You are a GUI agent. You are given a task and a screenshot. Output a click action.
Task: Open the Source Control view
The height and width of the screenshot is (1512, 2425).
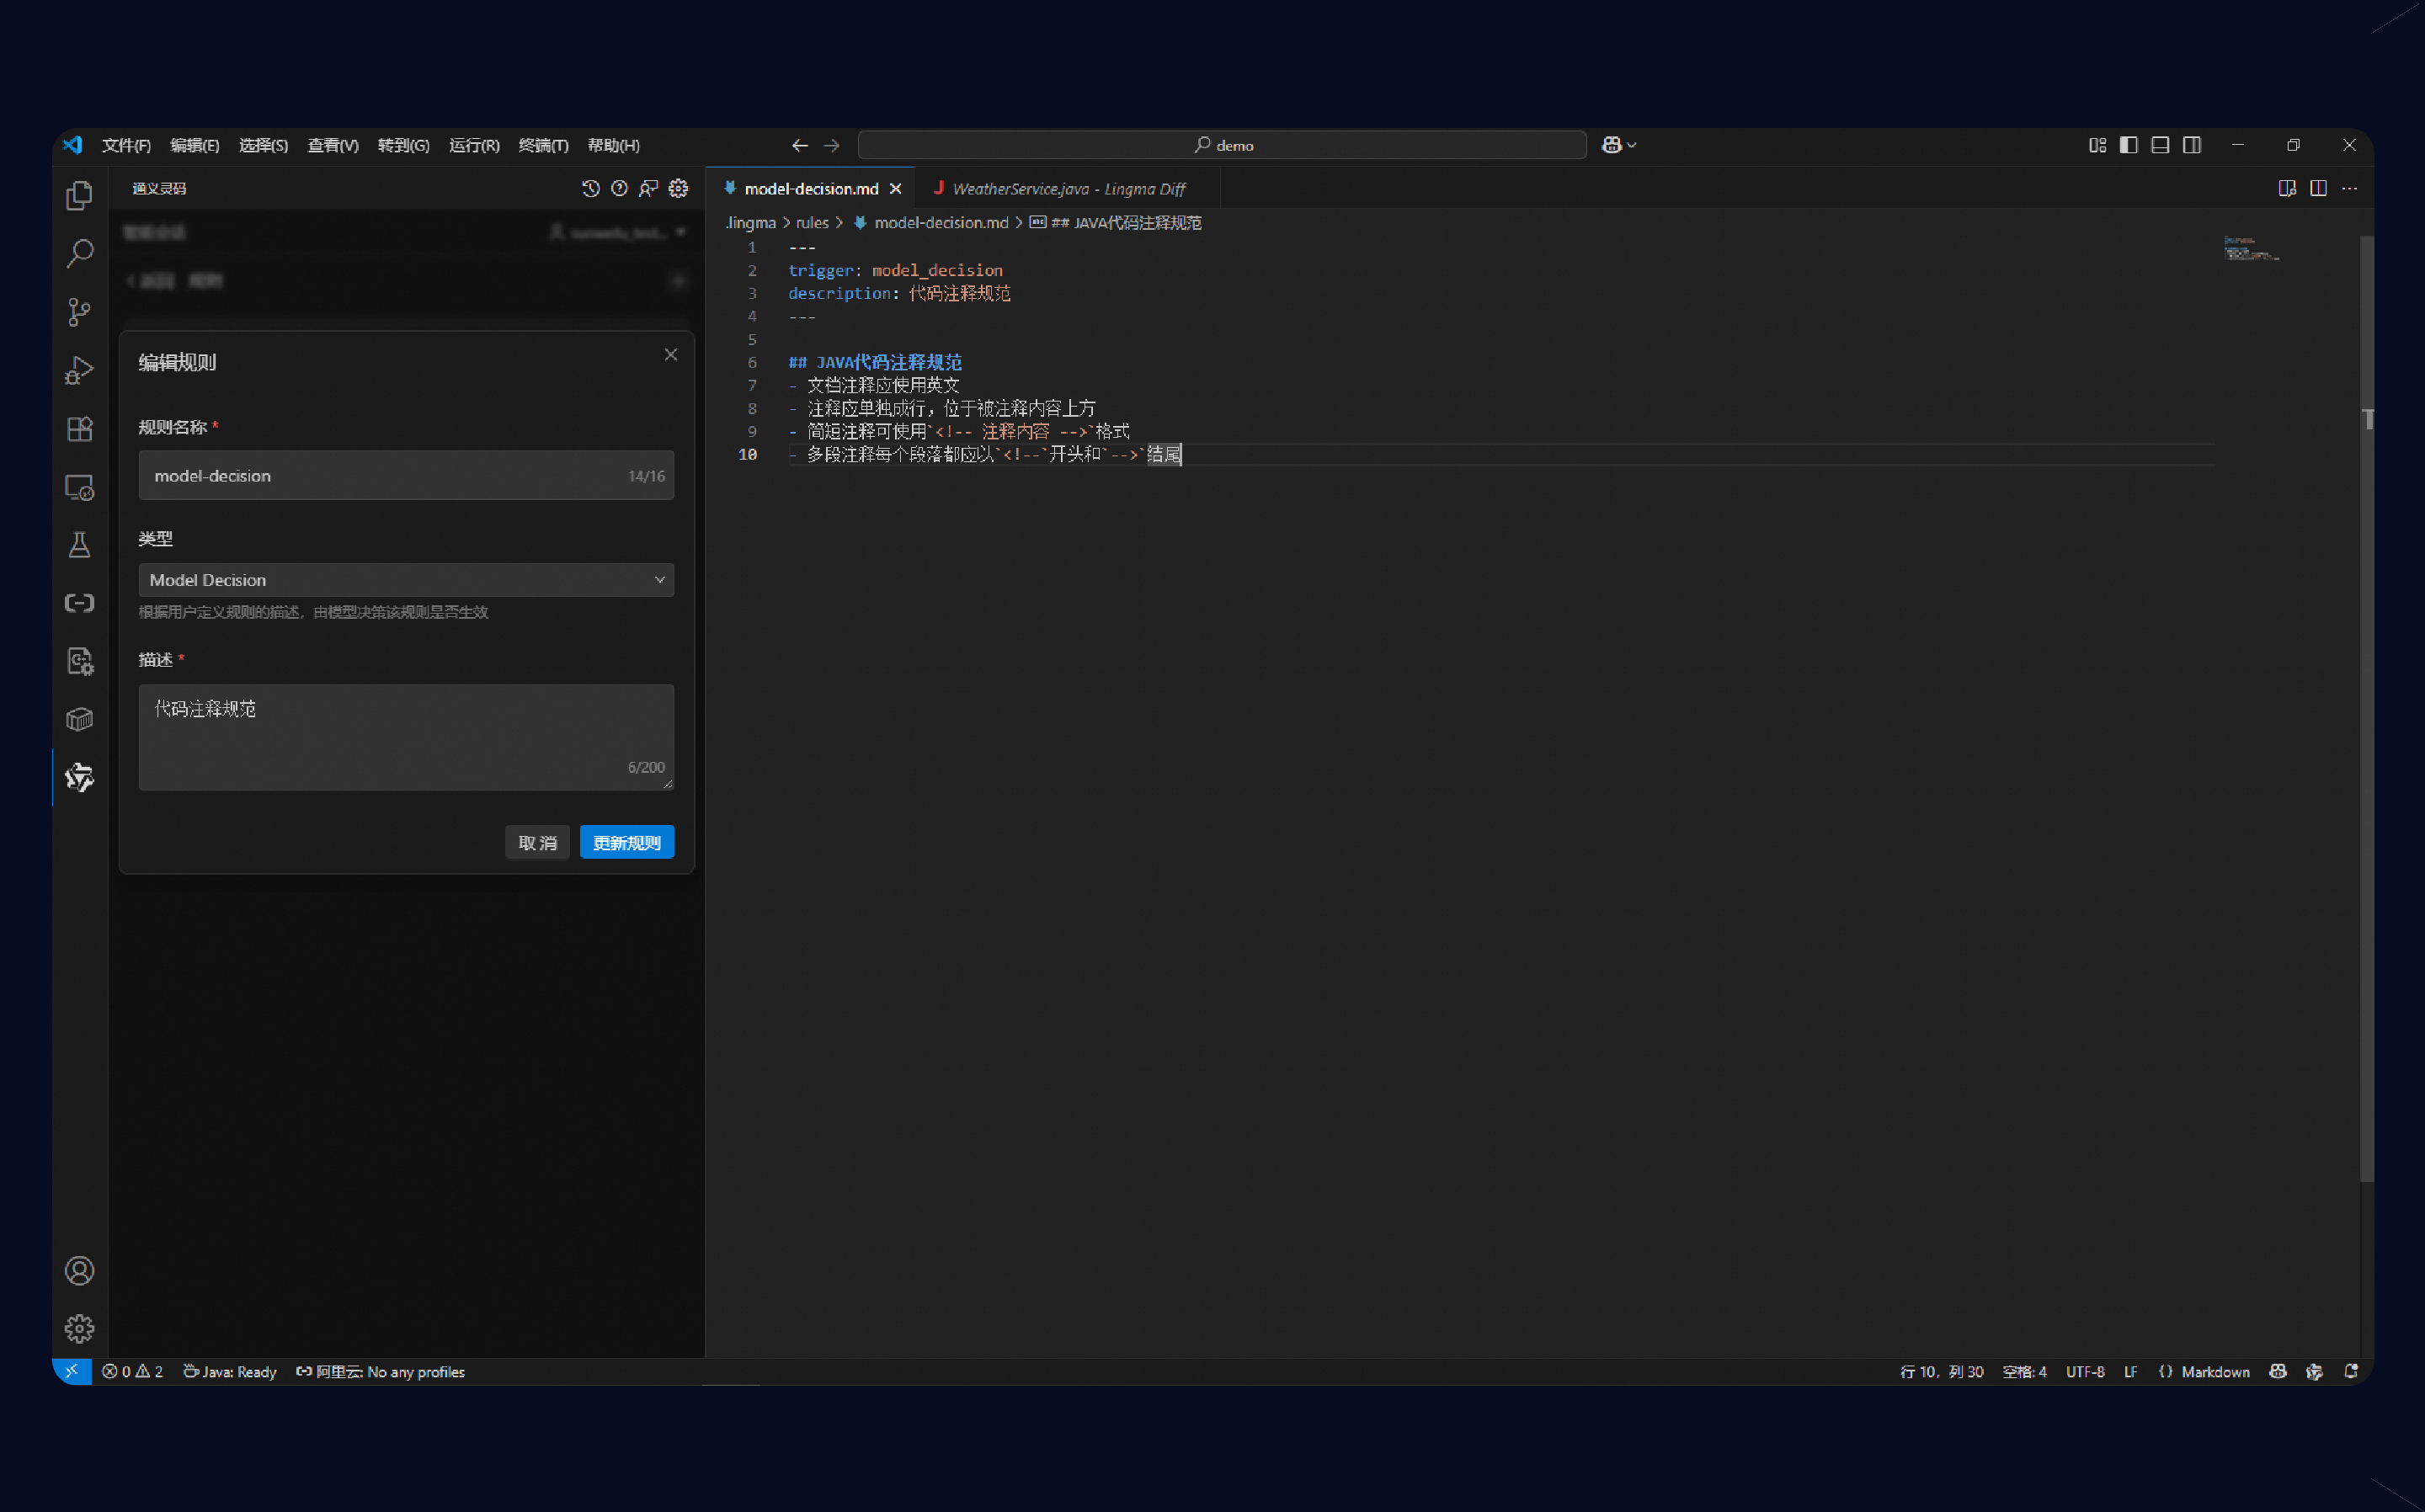tap(79, 312)
